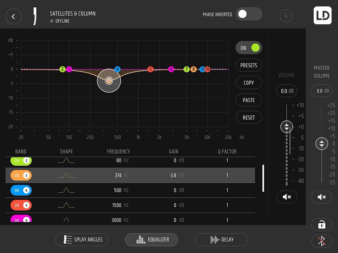Image resolution: width=338 pixels, height=253 pixels.
Task: Click the Master Volume slider handle
Action: pyautogui.click(x=321, y=143)
